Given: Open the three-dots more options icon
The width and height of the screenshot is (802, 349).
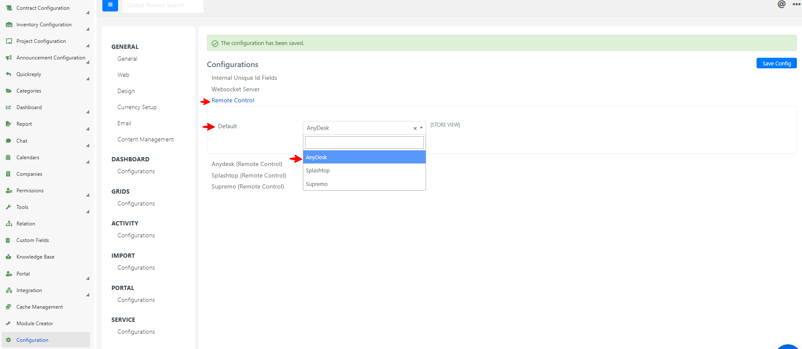Looking at the screenshot, I should [796, 4].
